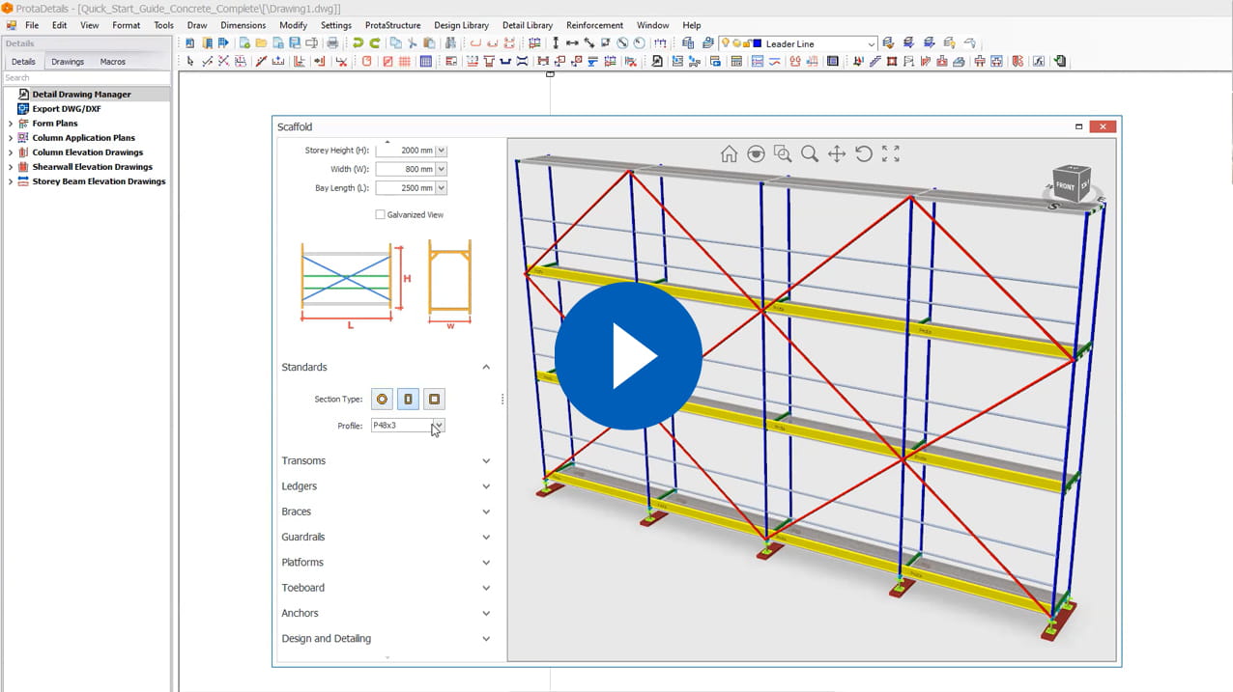The image size is (1233, 692).
Task: Select Export DWG/DXF in the tree
Action: pyautogui.click(x=66, y=109)
